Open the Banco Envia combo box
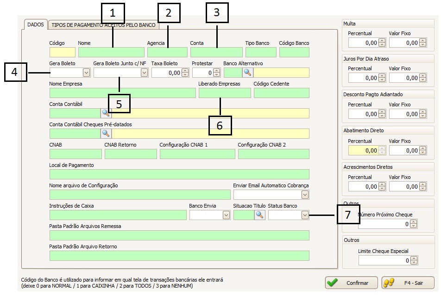441x295 pixels. (226, 215)
